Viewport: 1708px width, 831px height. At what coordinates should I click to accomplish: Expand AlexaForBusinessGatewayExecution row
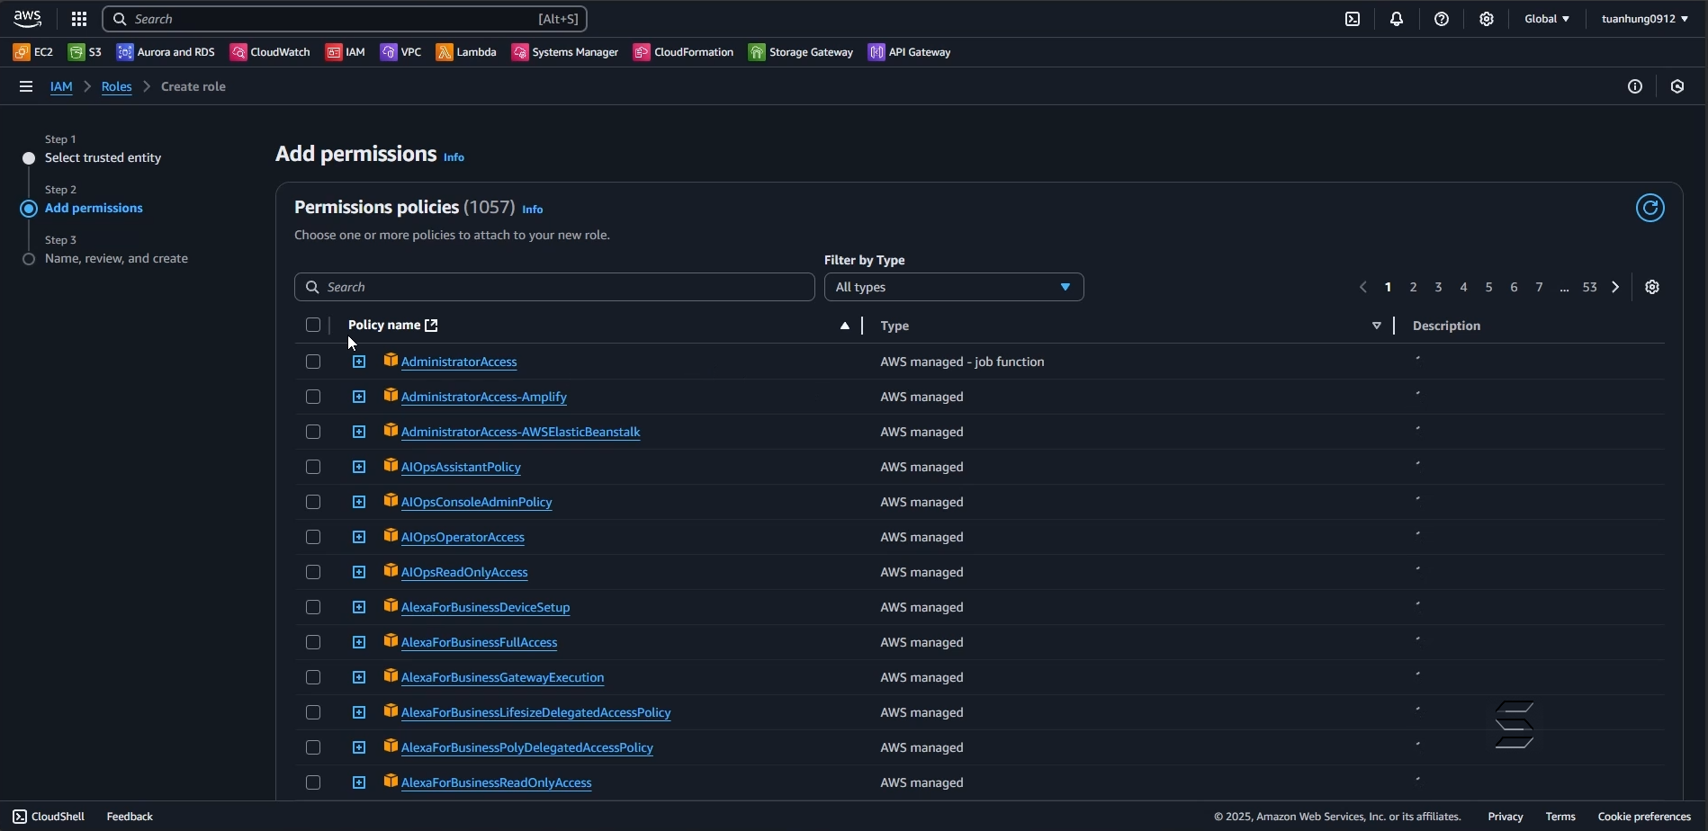pyautogui.click(x=359, y=677)
